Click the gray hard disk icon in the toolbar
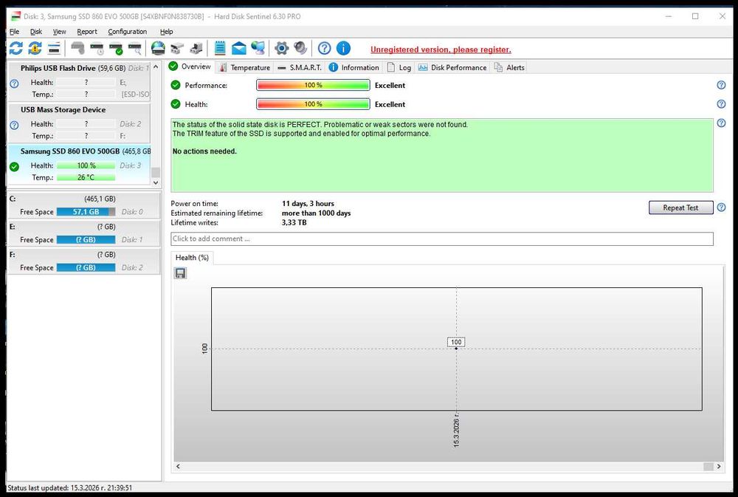738x497 pixels. 77,48
